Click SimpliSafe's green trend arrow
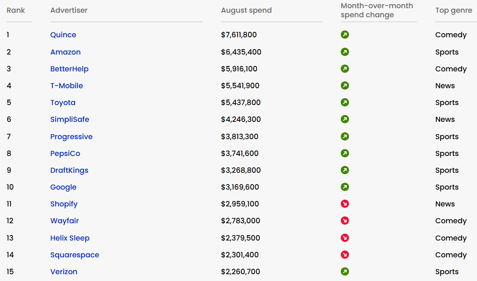Viewport: 477px width, 281px height. [345, 119]
